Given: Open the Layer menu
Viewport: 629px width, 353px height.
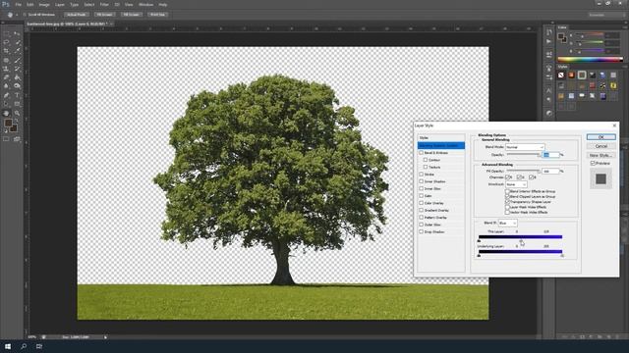Looking at the screenshot, I should point(60,4).
